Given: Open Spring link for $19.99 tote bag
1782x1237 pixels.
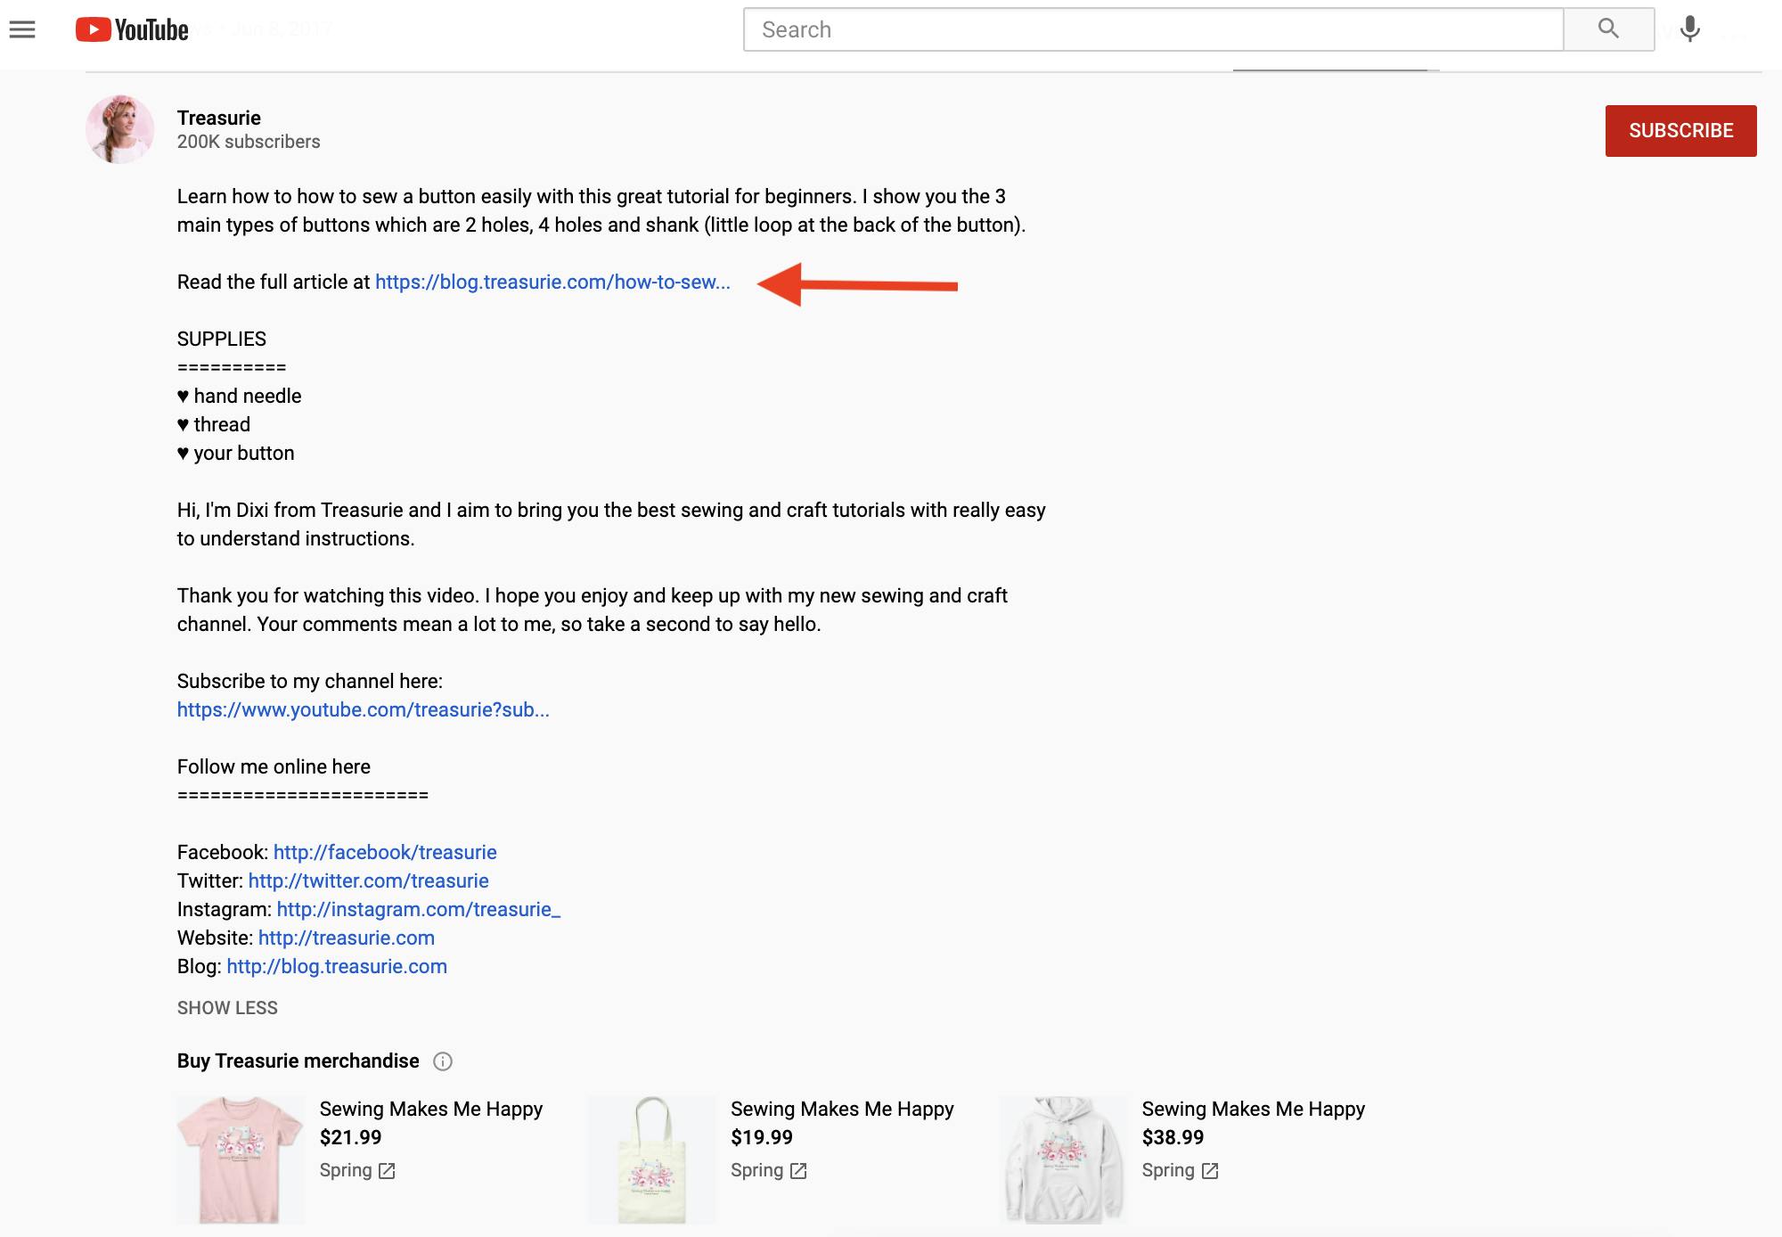Looking at the screenshot, I should [769, 1170].
